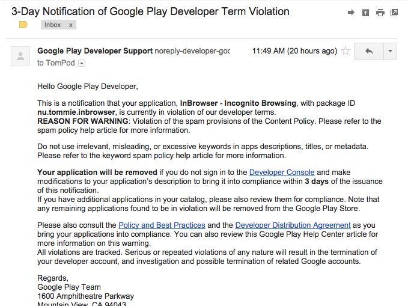Click the archive/upload box icon
The width and height of the screenshot is (408, 306).
coord(365,12)
